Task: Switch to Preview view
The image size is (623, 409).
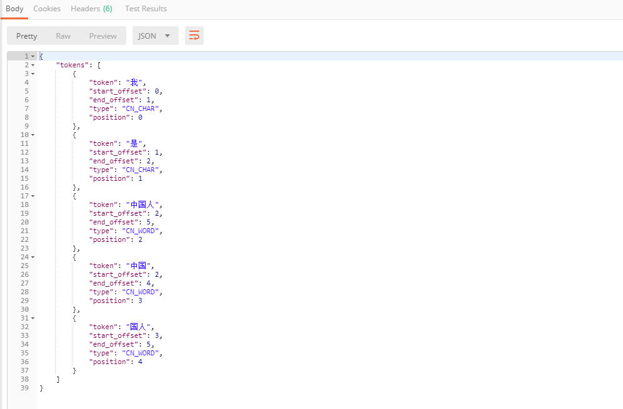Action: coord(102,36)
